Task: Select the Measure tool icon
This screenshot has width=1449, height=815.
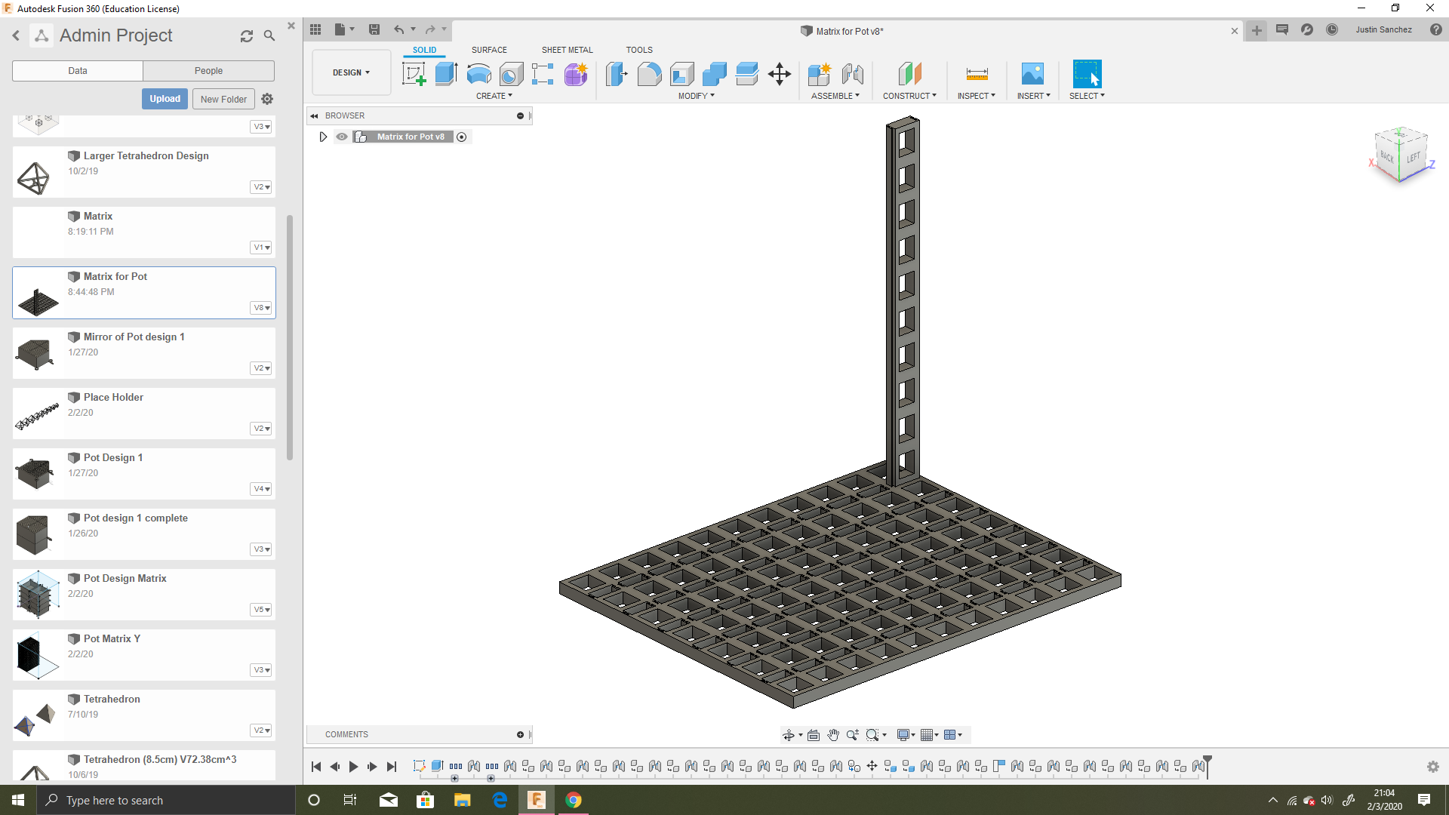Action: (977, 74)
